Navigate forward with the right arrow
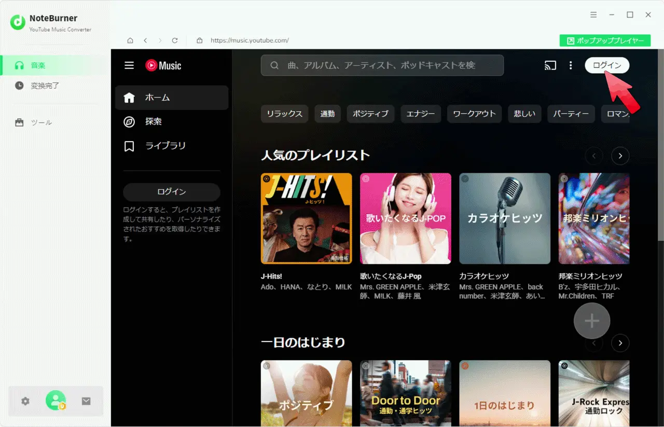This screenshot has height=427, width=664. click(160, 40)
